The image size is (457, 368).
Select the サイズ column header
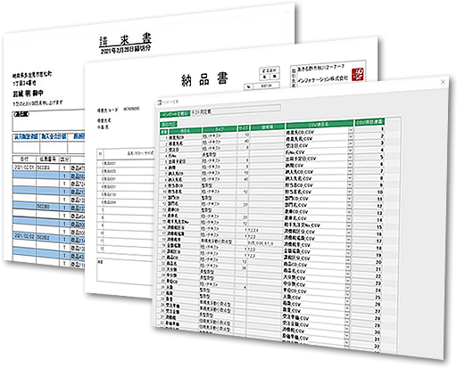tap(243, 128)
